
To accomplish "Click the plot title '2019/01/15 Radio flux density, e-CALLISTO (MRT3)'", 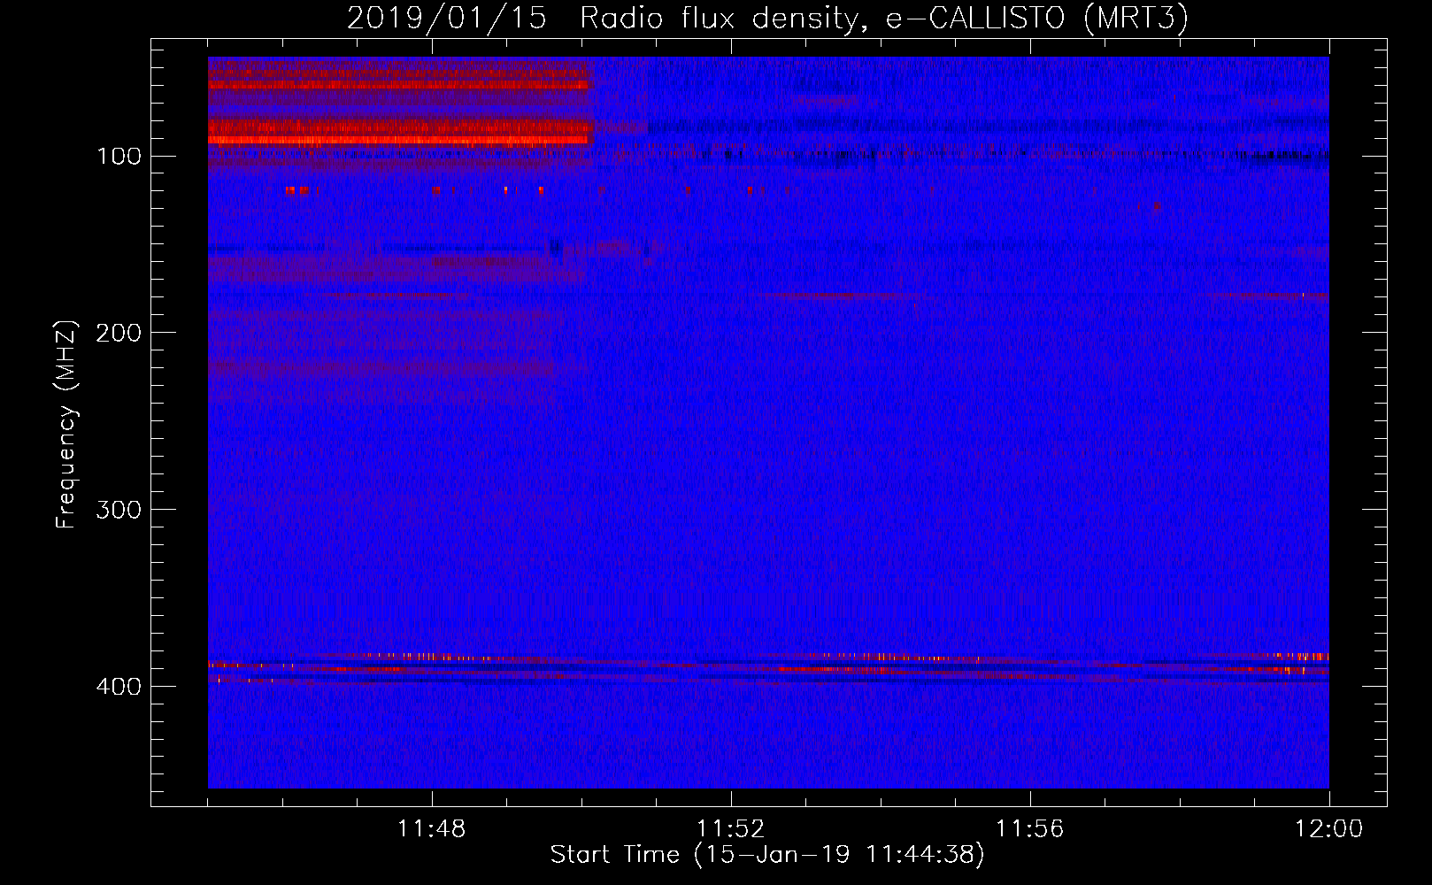I will (767, 19).
